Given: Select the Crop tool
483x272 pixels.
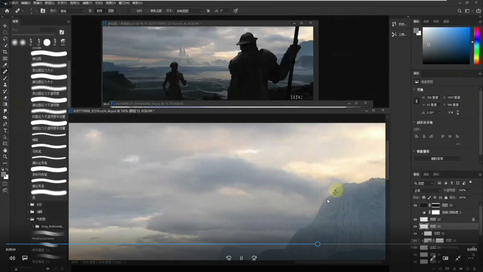Looking at the screenshot, I should pyautogui.click(x=5, y=52).
